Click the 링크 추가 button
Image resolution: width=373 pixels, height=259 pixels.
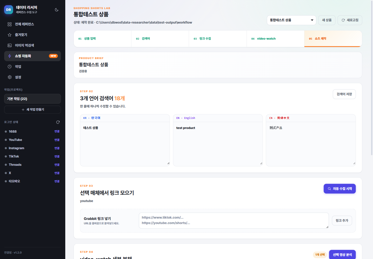coord(342,221)
